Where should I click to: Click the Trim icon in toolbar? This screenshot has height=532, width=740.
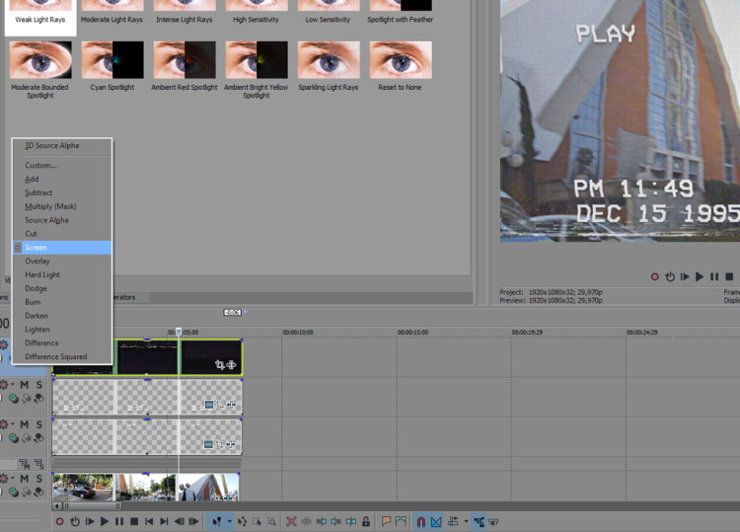coord(306,521)
